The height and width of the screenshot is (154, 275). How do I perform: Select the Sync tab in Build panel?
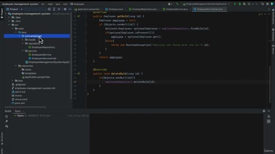18,111
